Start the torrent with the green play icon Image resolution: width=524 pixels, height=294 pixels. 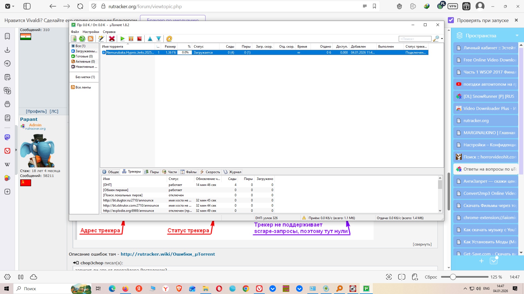(123, 39)
